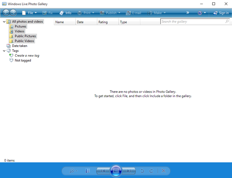Open the Make dropdown menu

click(156, 13)
